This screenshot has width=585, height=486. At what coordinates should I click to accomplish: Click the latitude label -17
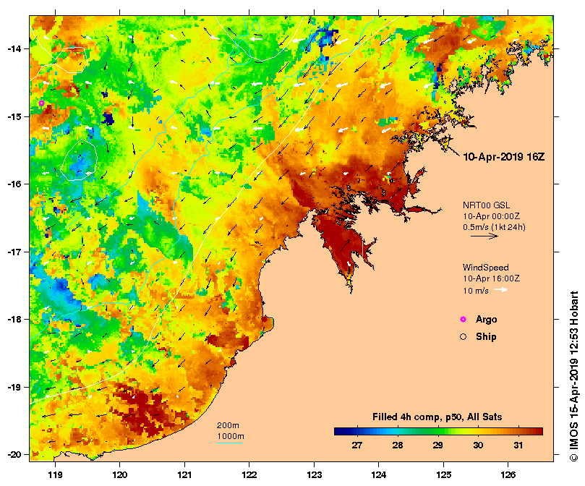(x=14, y=252)
